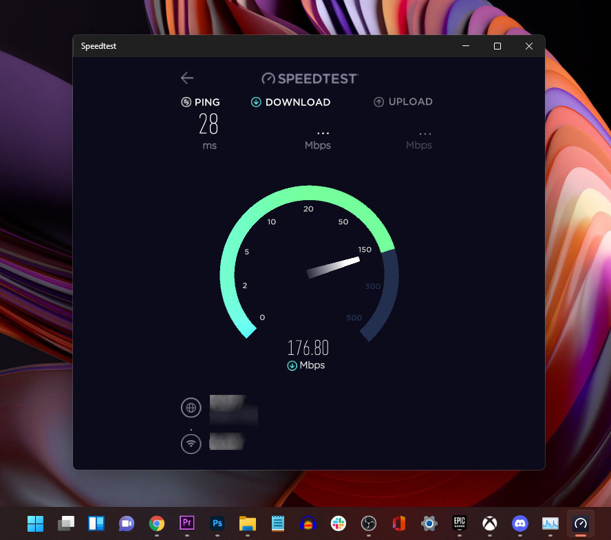The image size is (611, 540).
Task: Click the Speedtest window title
Action: (98, 46)
